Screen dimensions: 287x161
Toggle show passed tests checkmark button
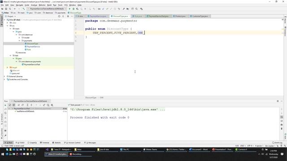pos(10,105)
